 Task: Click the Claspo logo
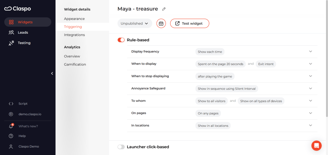click(x=17, y=9)
